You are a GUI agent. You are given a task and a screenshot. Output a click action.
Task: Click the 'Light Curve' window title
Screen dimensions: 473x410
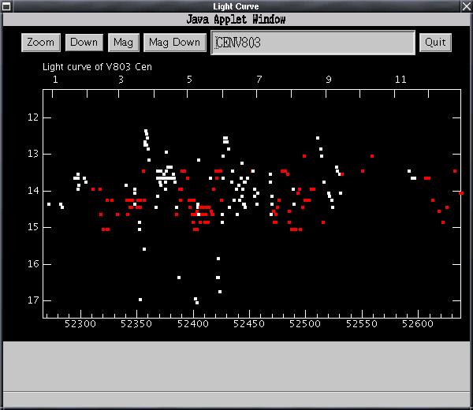(x=236, y=6)
